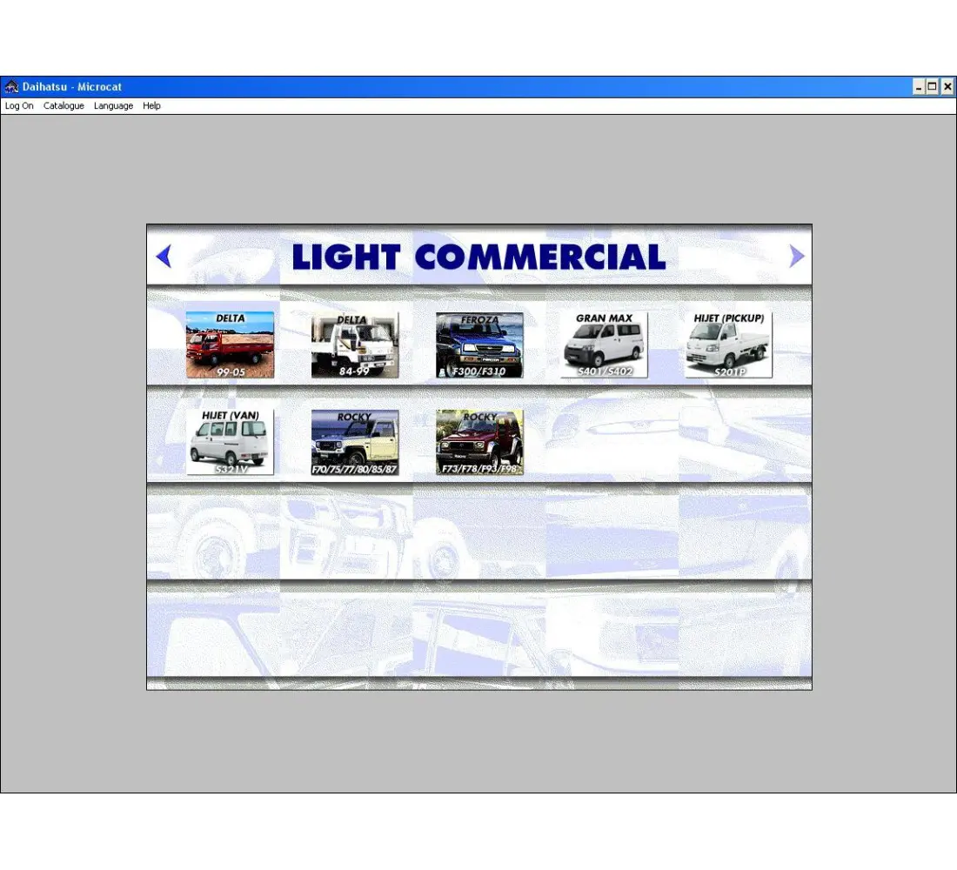Close the Daihatsu Microcat window
Screen dimensions: 957x870
[947, 87]
